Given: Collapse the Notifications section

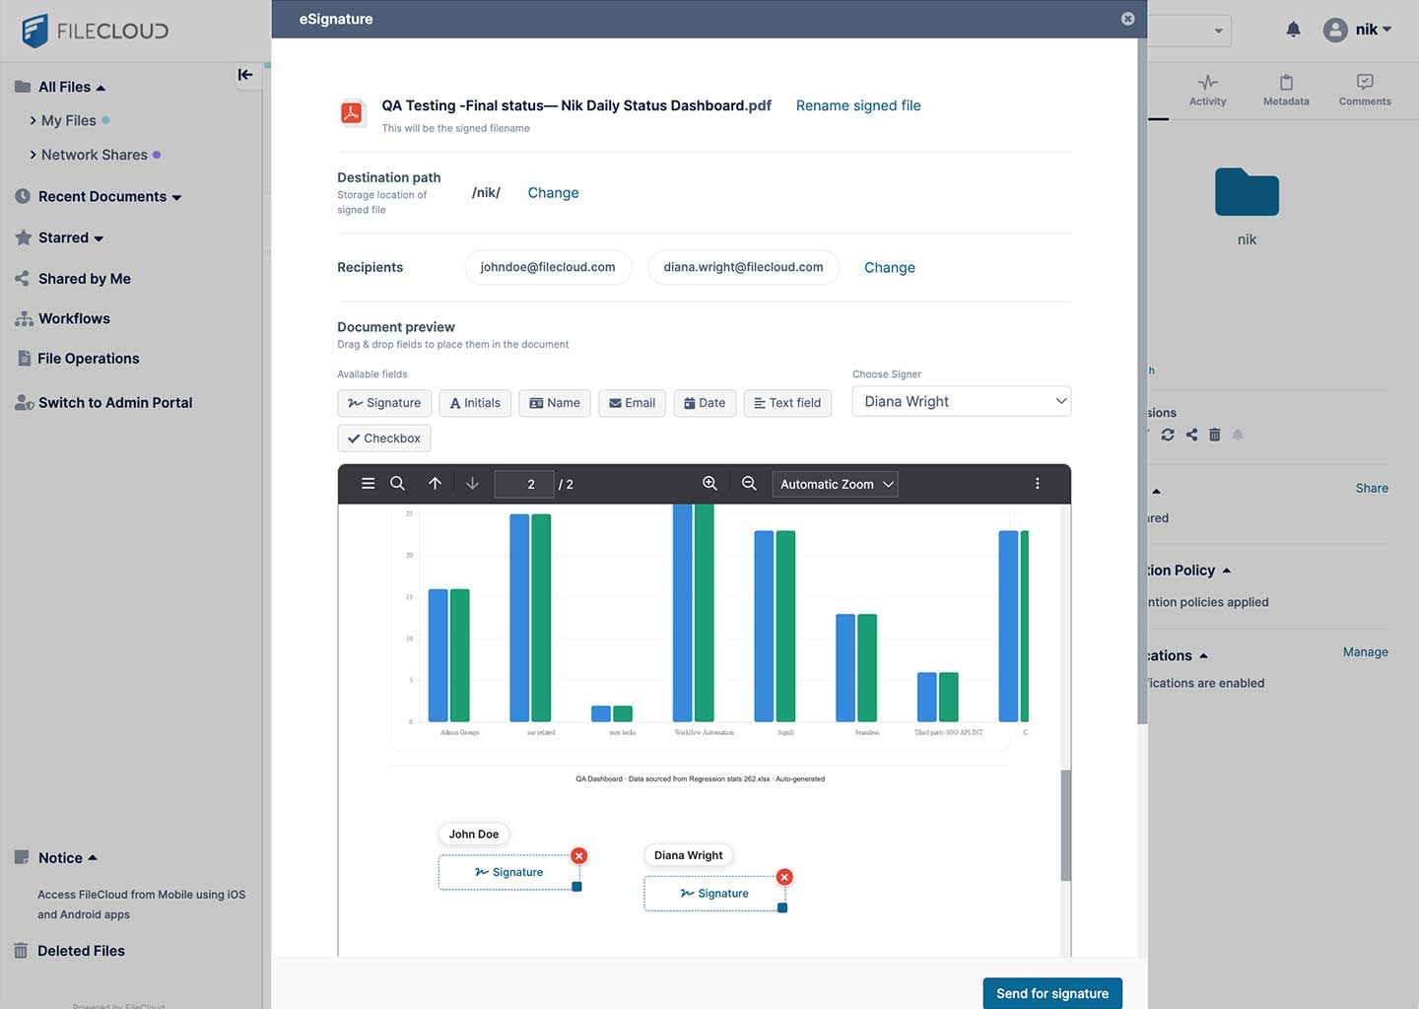Looking at the screenshot, I should 1203,656.
